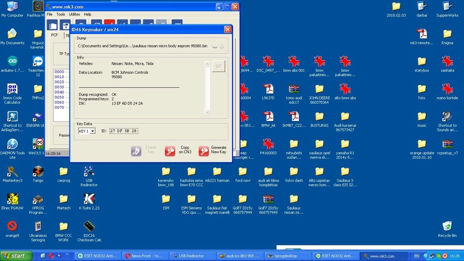
Task: Click the Generate New Key icon
Action: click(204, 151)
